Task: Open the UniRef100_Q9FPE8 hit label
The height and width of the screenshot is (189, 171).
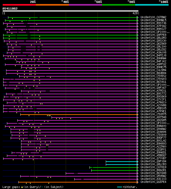Action: 153,35
